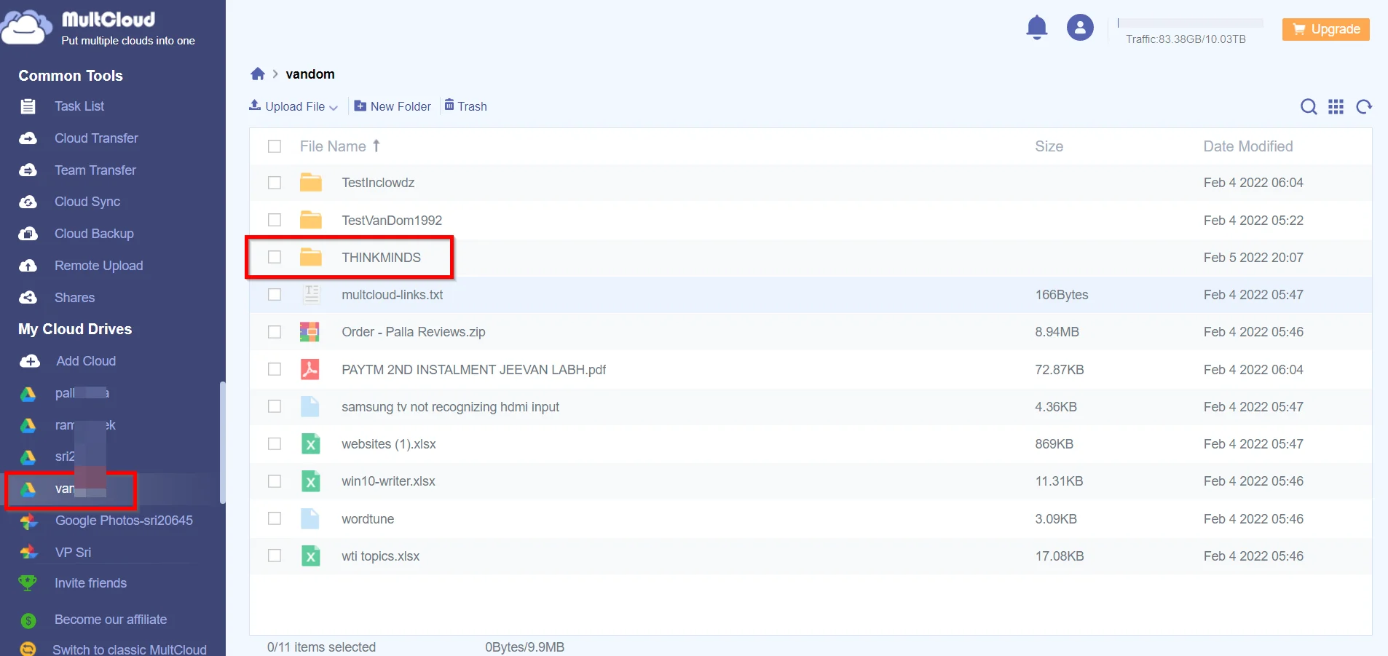This screenshot has height=656, width=1388.
Task: Click the Task List icon
Action: coord(28,106)
